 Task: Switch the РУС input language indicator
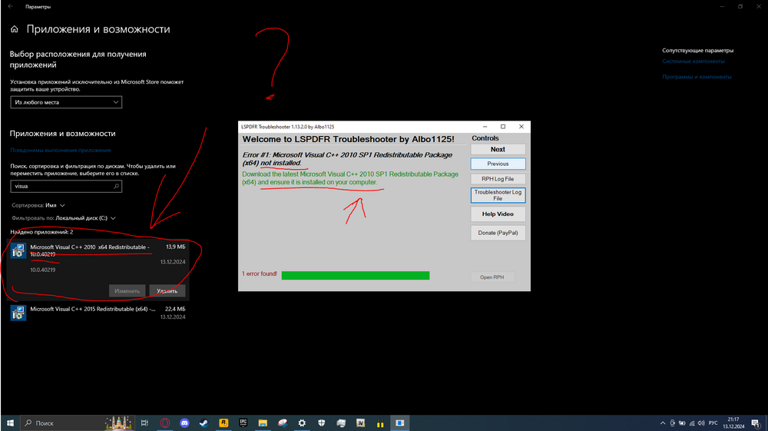[x=713, y=423]
